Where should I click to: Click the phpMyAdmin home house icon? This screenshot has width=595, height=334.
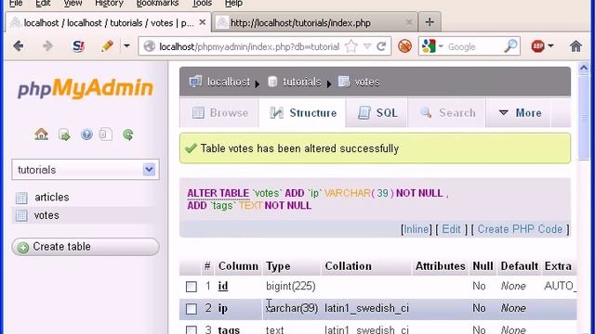[41, 134]
